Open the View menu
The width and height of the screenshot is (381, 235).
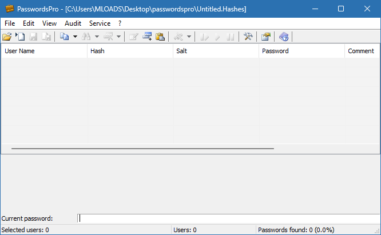(49, 23)
